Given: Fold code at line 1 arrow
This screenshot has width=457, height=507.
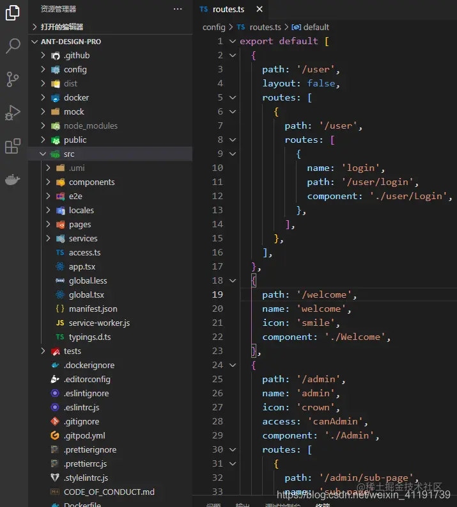Looking at the screenshot, I should tap(233, 41).
